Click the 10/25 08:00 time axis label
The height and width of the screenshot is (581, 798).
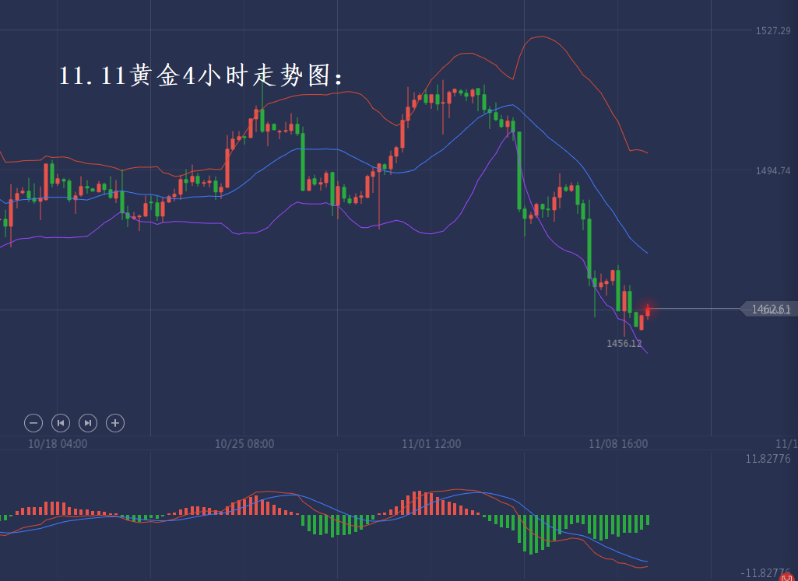244,444
